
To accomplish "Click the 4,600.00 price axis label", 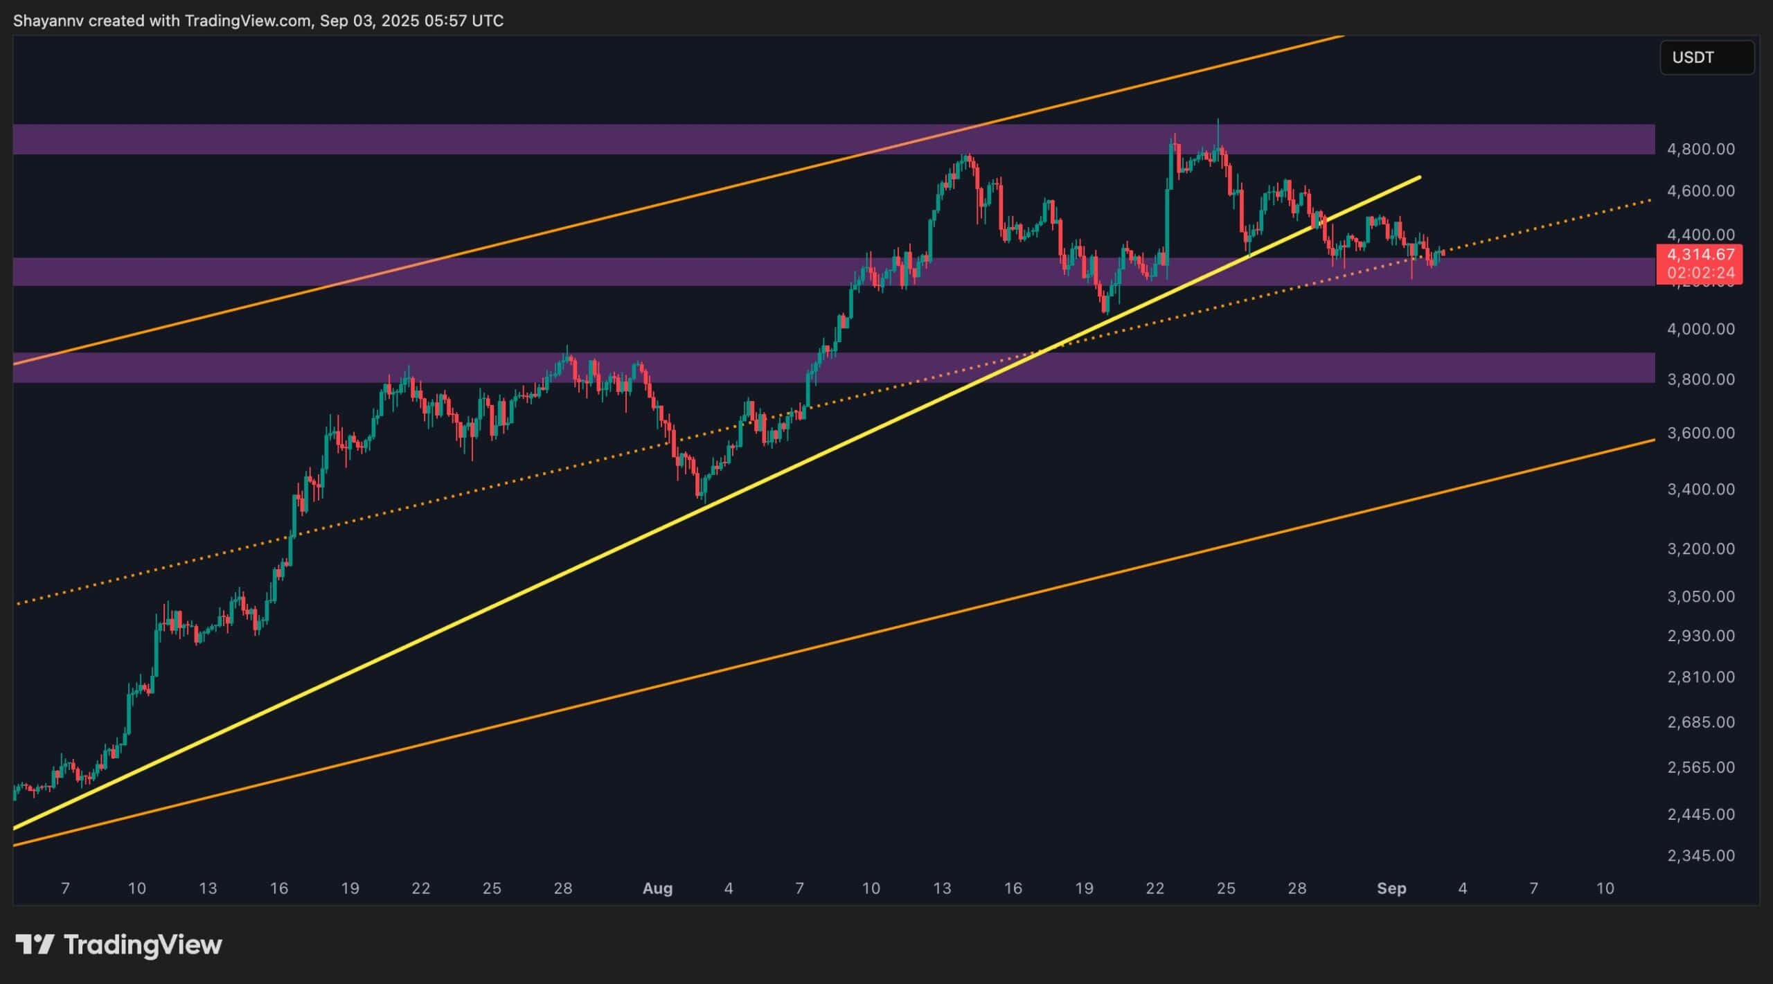I will pyautogui.click(x=1700, y=191).
